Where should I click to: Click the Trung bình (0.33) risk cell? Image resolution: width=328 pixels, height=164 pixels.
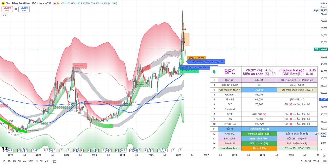coord(259,129)
